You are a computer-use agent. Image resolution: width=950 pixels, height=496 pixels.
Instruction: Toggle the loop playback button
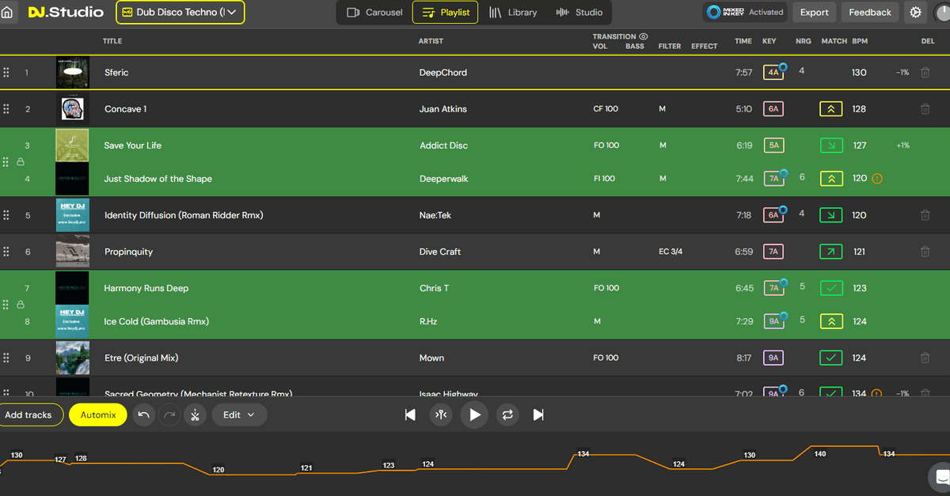[x=507, y=415]
